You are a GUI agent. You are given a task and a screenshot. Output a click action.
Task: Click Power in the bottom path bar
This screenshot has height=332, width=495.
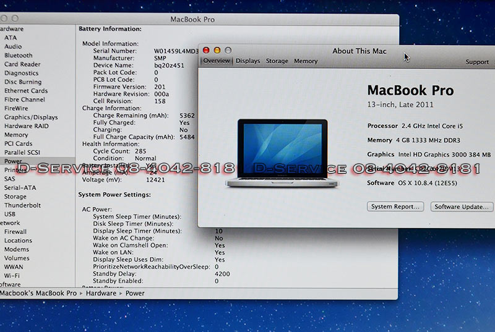click(x=135, y=293)
